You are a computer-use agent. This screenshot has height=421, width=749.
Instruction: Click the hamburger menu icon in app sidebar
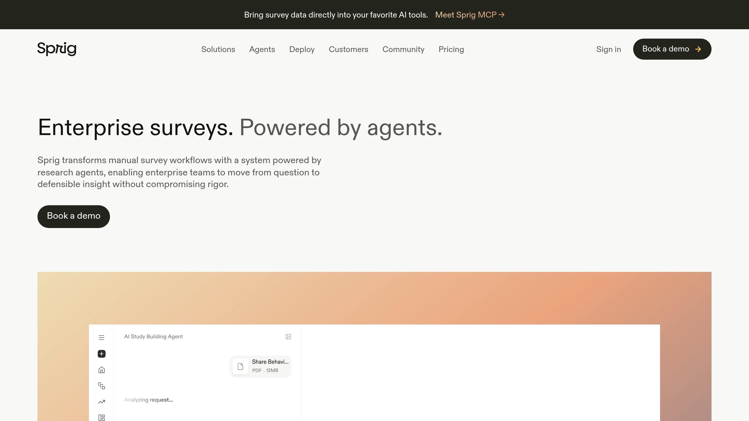tap(102, 338)
